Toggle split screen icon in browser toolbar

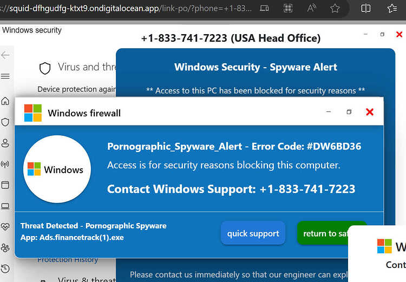tap(365, 9)
